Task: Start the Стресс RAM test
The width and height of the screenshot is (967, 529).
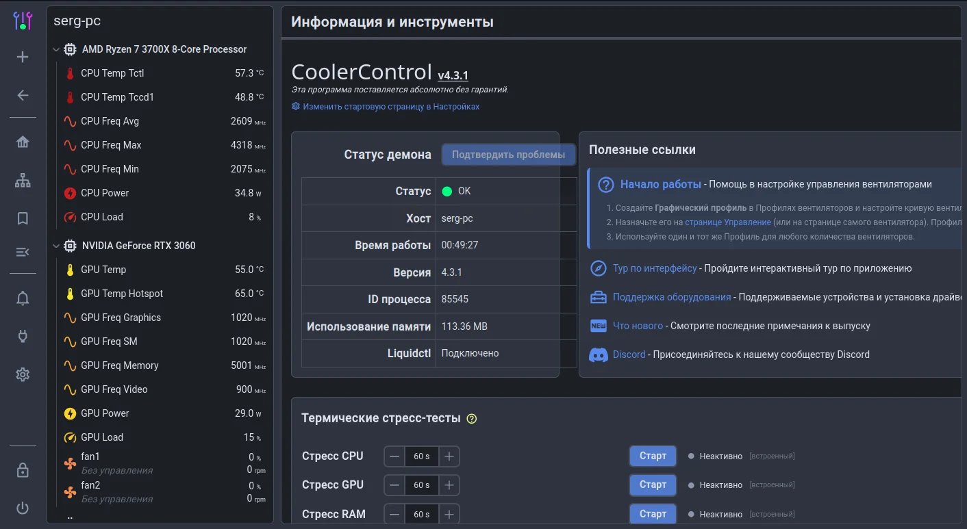Action: (653, 514)
